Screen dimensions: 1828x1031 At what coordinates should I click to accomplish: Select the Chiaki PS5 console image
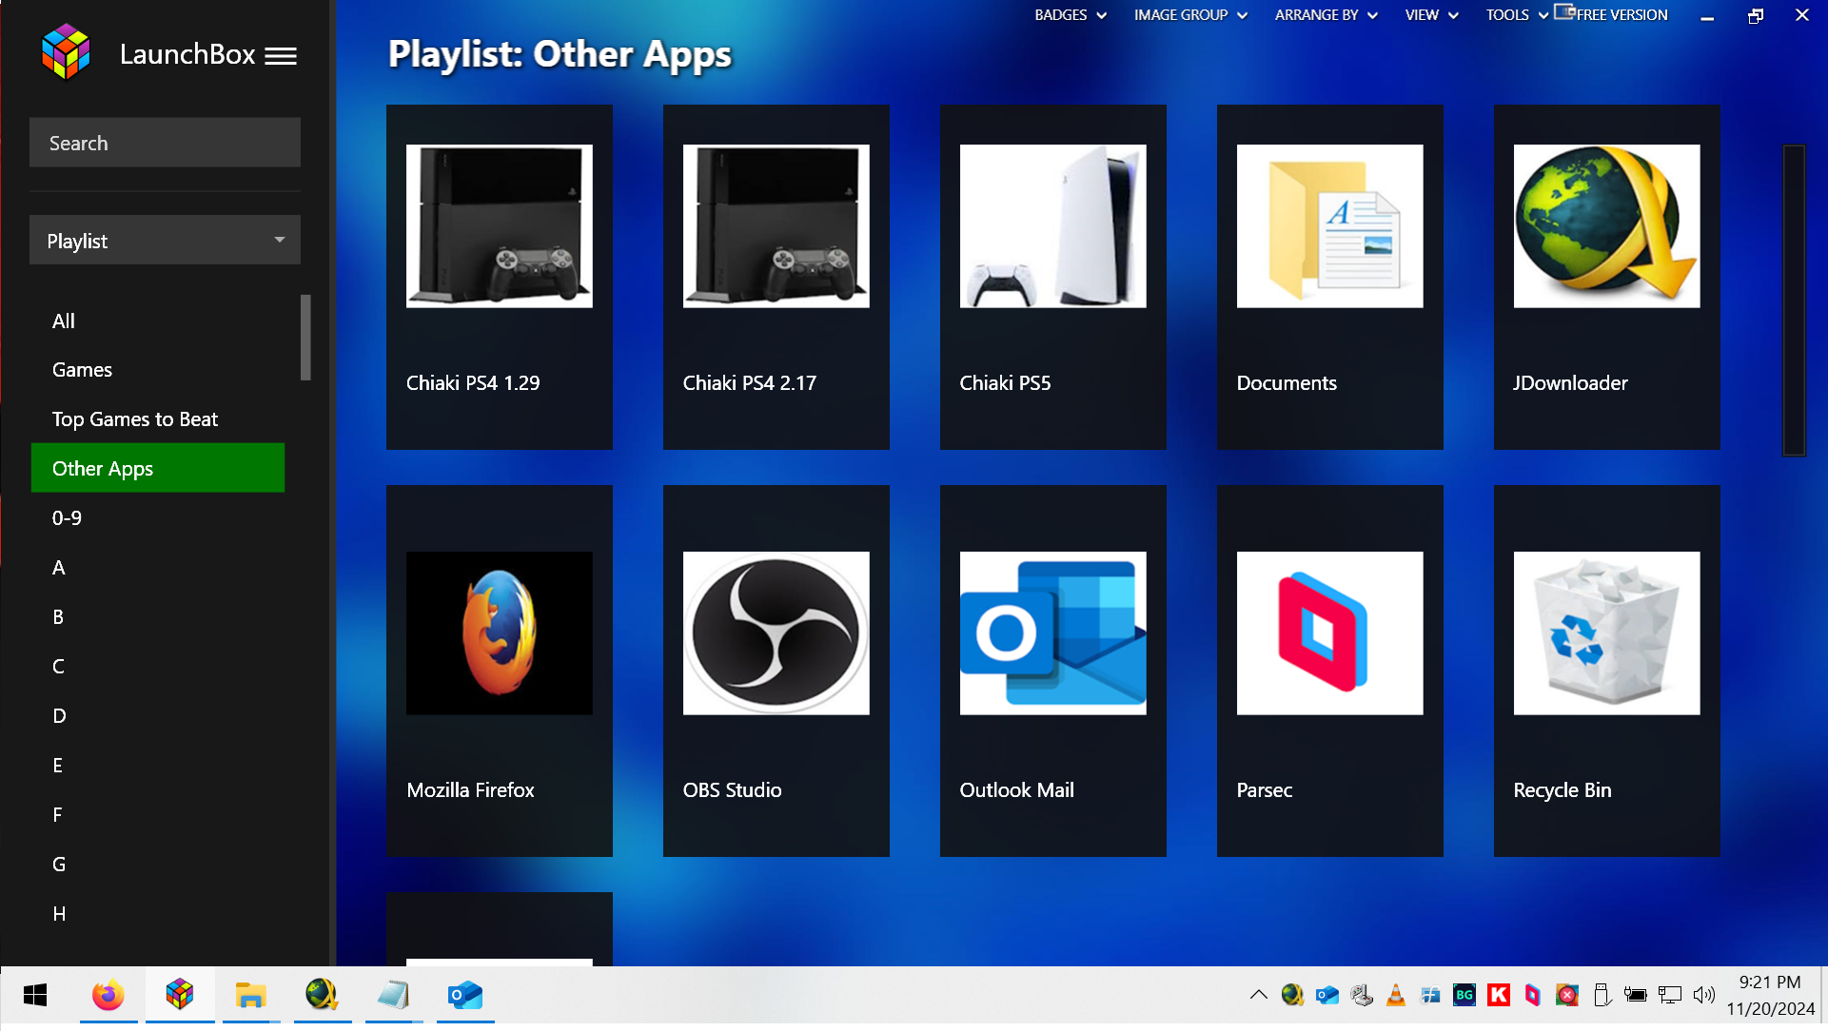tap(1052, 226)
